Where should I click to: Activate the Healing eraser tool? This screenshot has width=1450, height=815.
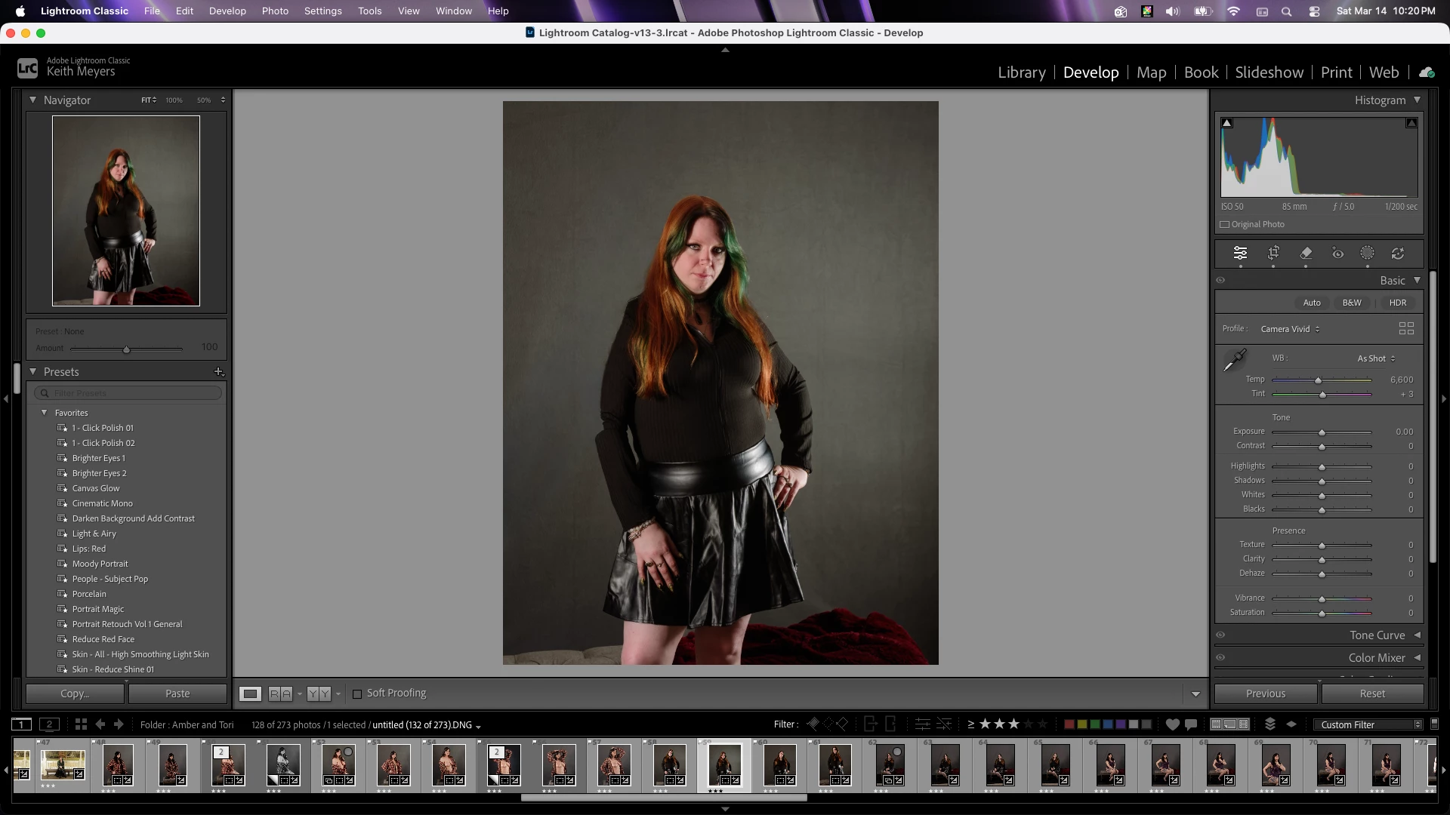coord(1306,254)
